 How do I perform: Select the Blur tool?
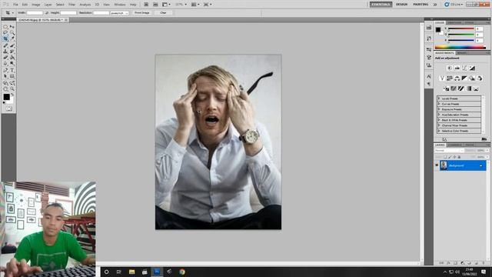pos(5,63)
